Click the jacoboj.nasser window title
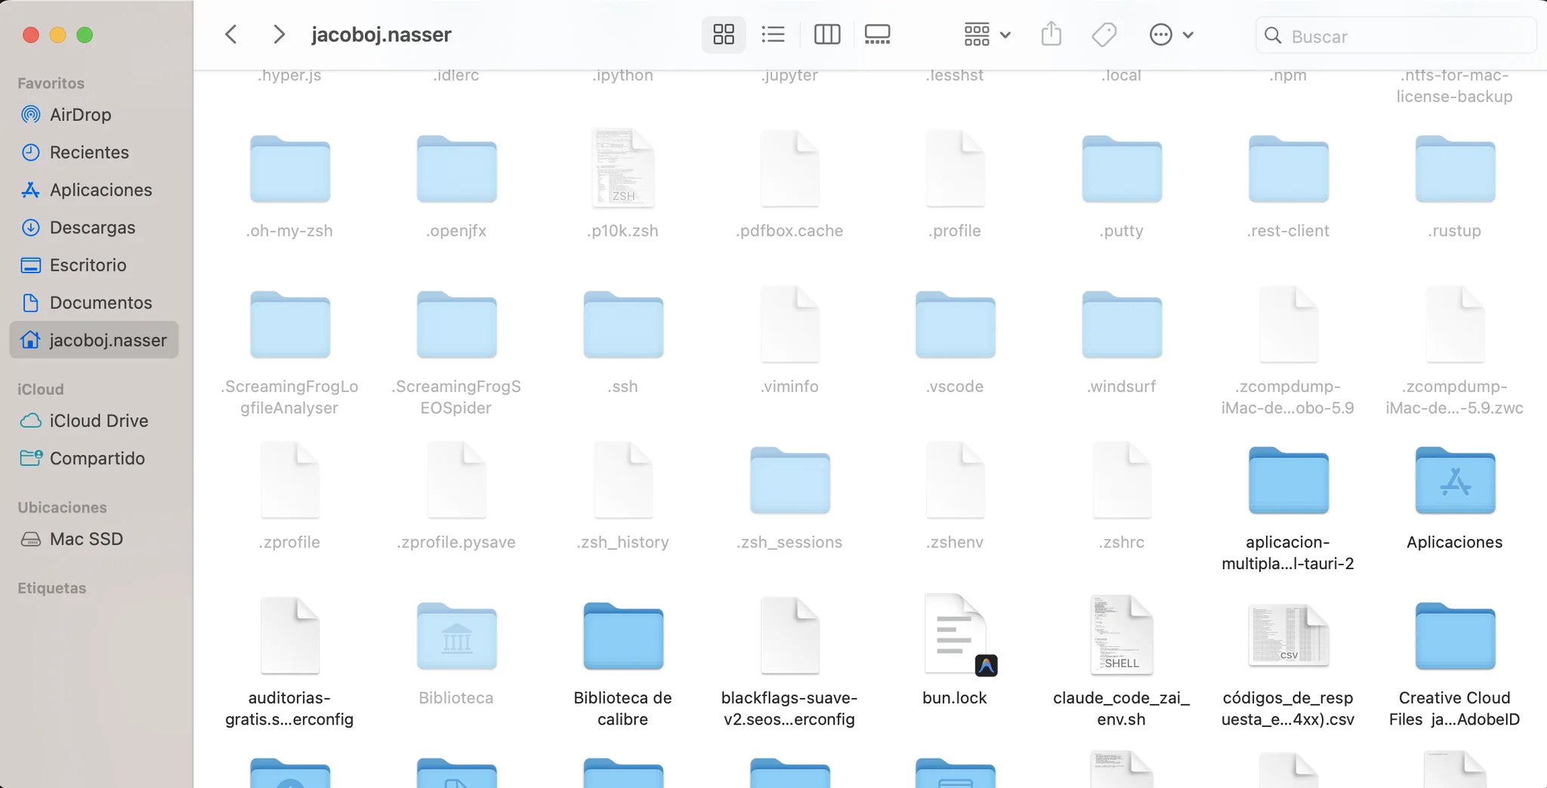Image resolution: width=1547 pixels, height=788 pixels. coord(381,35)
